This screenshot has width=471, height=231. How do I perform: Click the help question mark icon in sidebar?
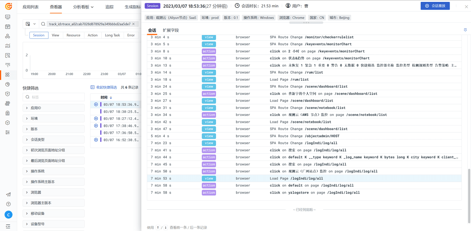point(8,204)
